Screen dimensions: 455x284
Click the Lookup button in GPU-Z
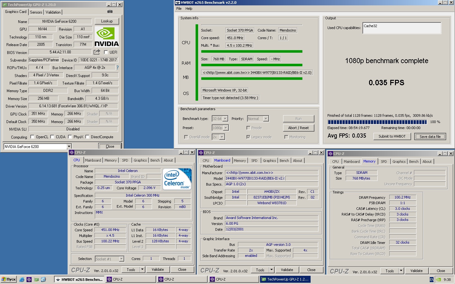point(107,21)
